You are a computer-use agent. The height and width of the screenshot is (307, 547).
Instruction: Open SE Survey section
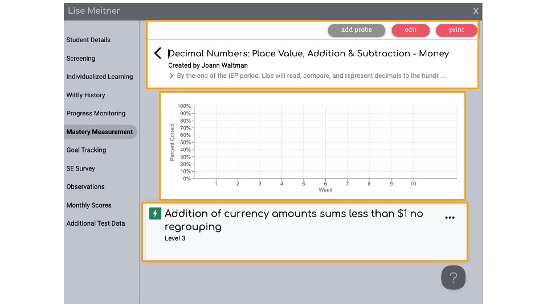click(80, 168)
